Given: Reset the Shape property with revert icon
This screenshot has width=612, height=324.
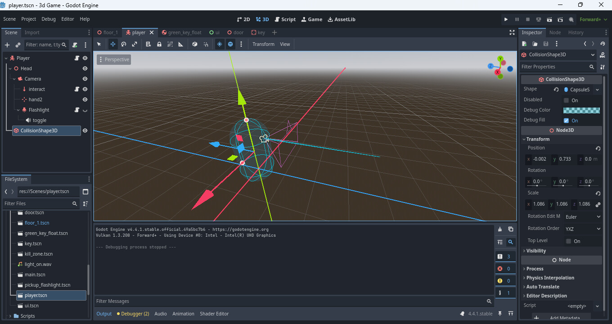Looking at the screenshot, I should coord(556,90).
